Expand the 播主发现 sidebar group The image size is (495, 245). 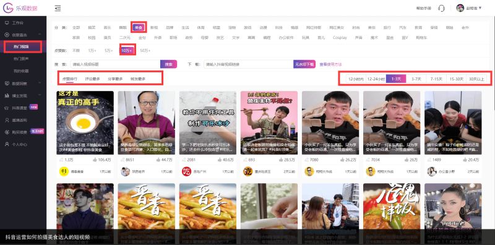40,95
